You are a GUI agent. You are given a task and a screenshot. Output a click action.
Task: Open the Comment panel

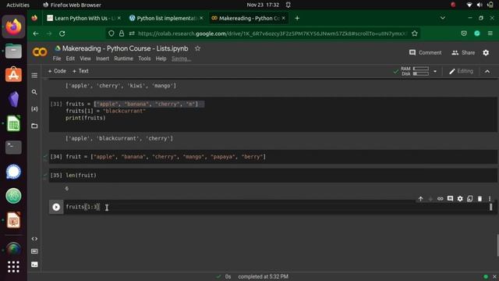426,52
